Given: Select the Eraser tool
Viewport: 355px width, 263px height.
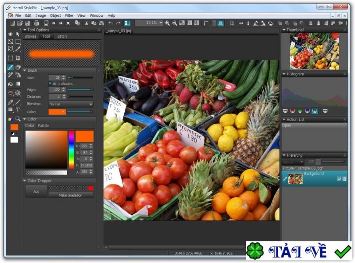Looking at the screenshot, I should coord(18,67).
